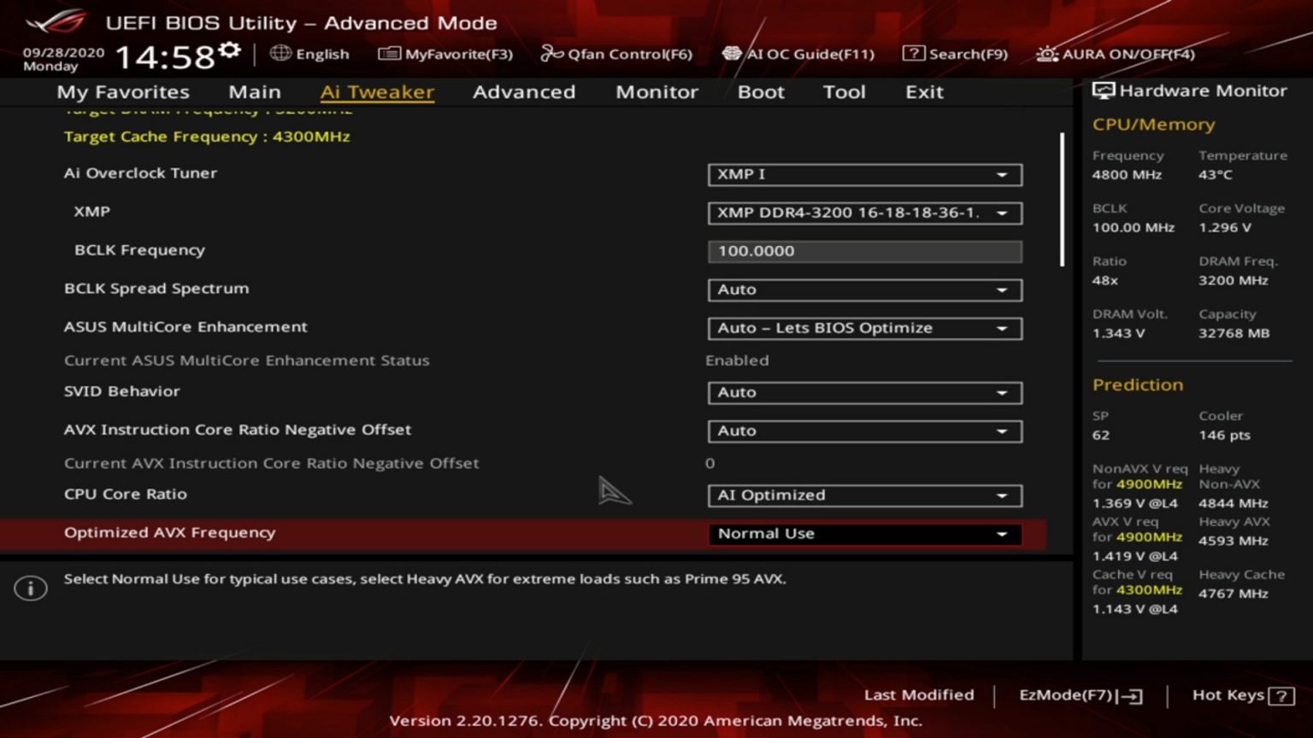Screen dimensions: 1313x738
Task: Expand Optimized AVX Frequency dropdown
Action: pyautogui.click(x=864, y=534)
